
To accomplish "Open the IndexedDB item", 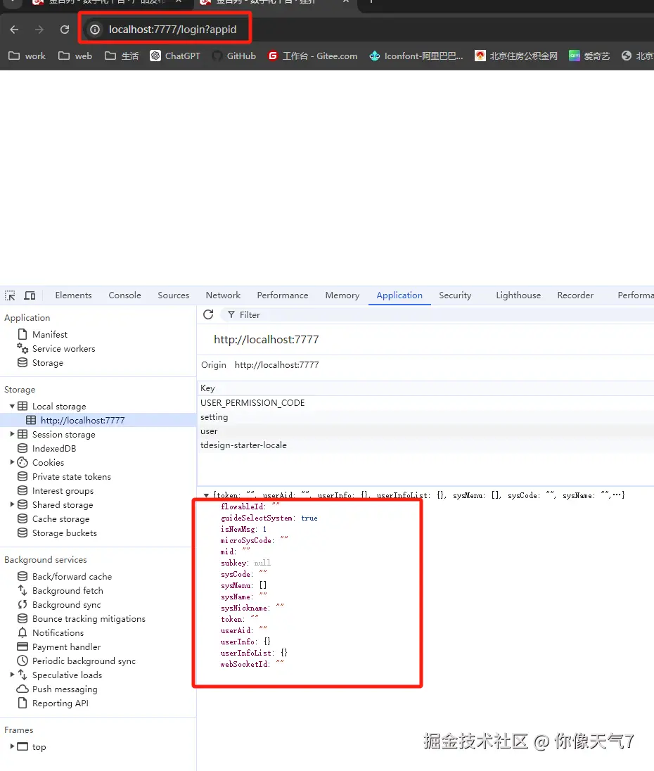I will (54, 448).
